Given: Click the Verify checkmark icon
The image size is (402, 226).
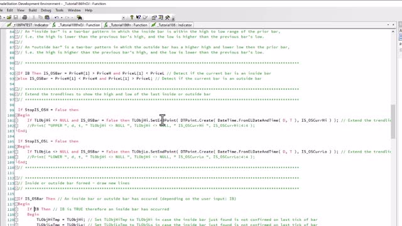Looking at the screenshot, I should pos(145,18).
